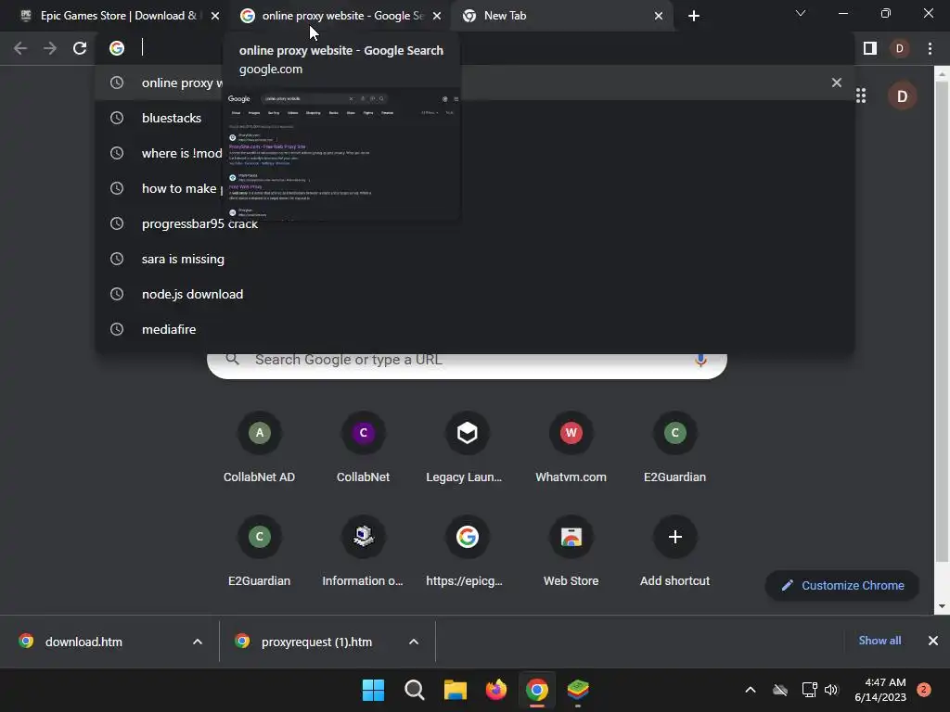Screen dimensions: 950x712
Task: Open Chrome side panel
Action: pyautogui.click(x=870, y=48)
